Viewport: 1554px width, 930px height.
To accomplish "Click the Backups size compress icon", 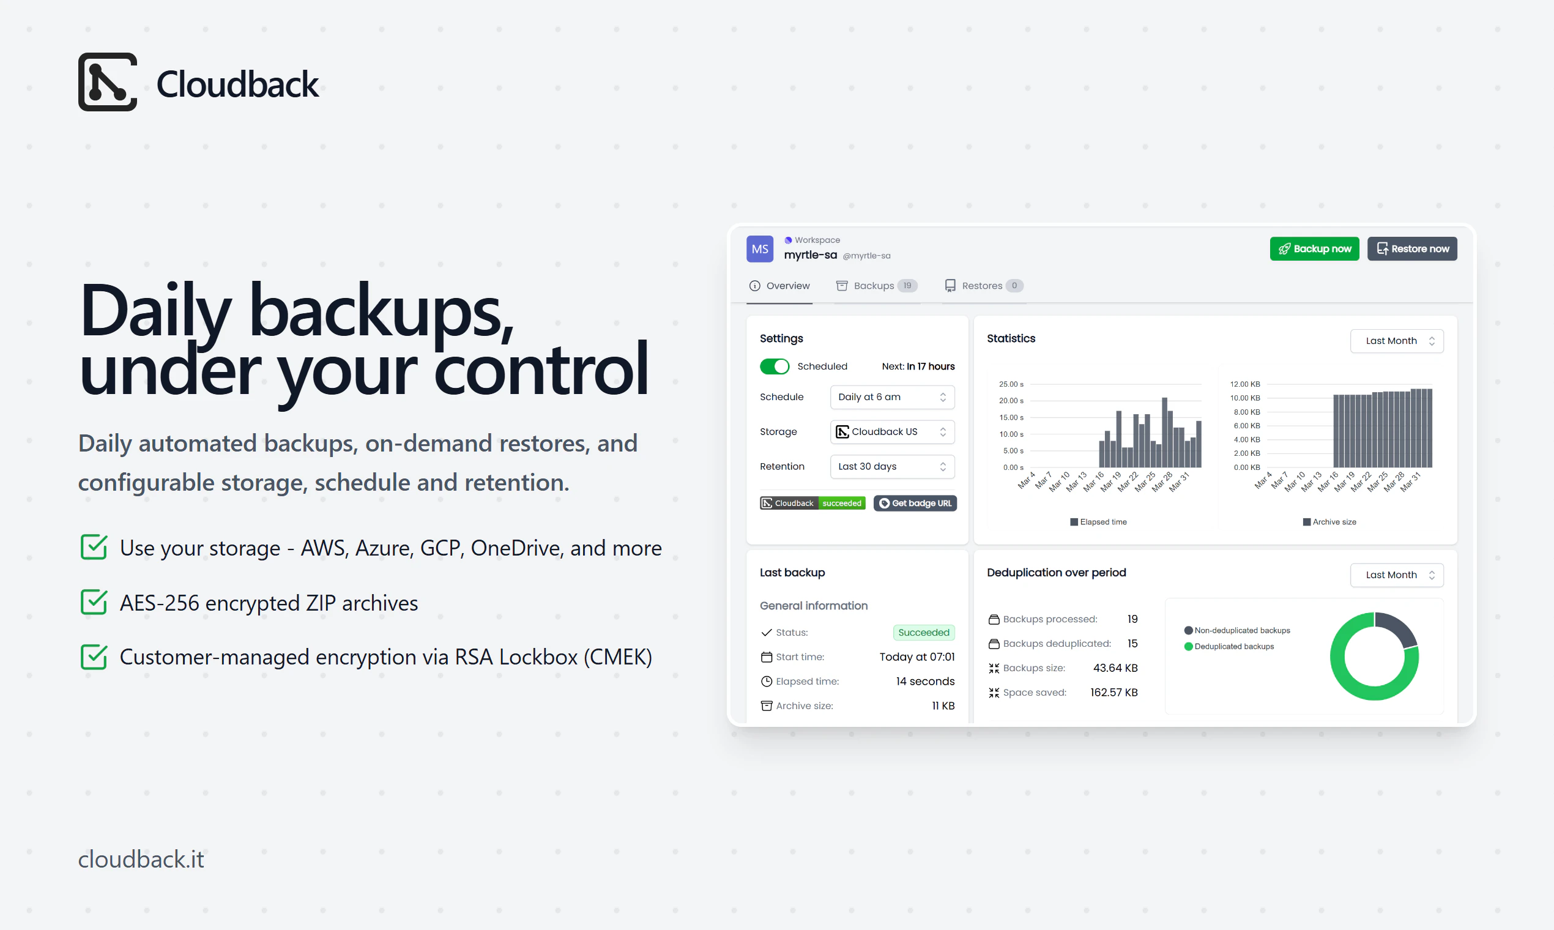I will pyautogui.click(x=993, y=668).
